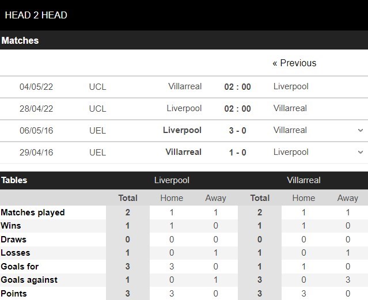Click the Tables section header
This screenshot has width=368, height=300.
pyautogui.click(x=14, y=180)
